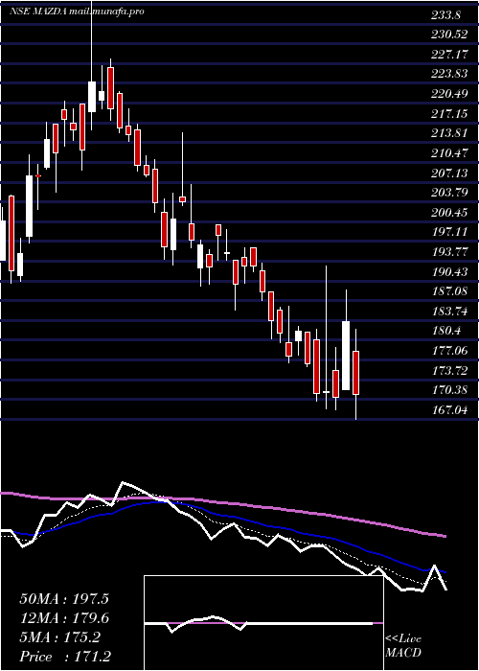Click the 197.11 price axis label
The width and height of the screenshot is (479, 671).
tap(449, 232)
